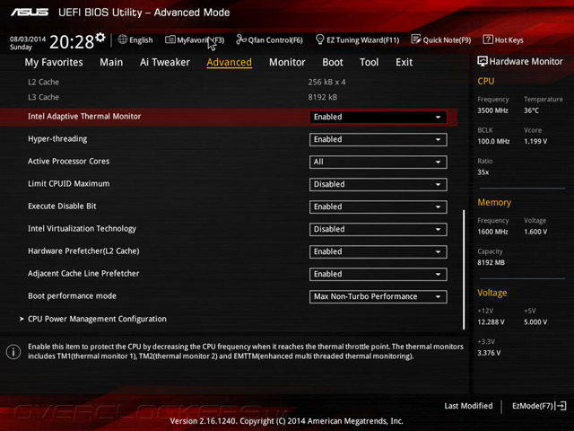This screenshot has height=431, width=574.
Task: Click the 20:28 clock display
Action: (x=72, y=42)
